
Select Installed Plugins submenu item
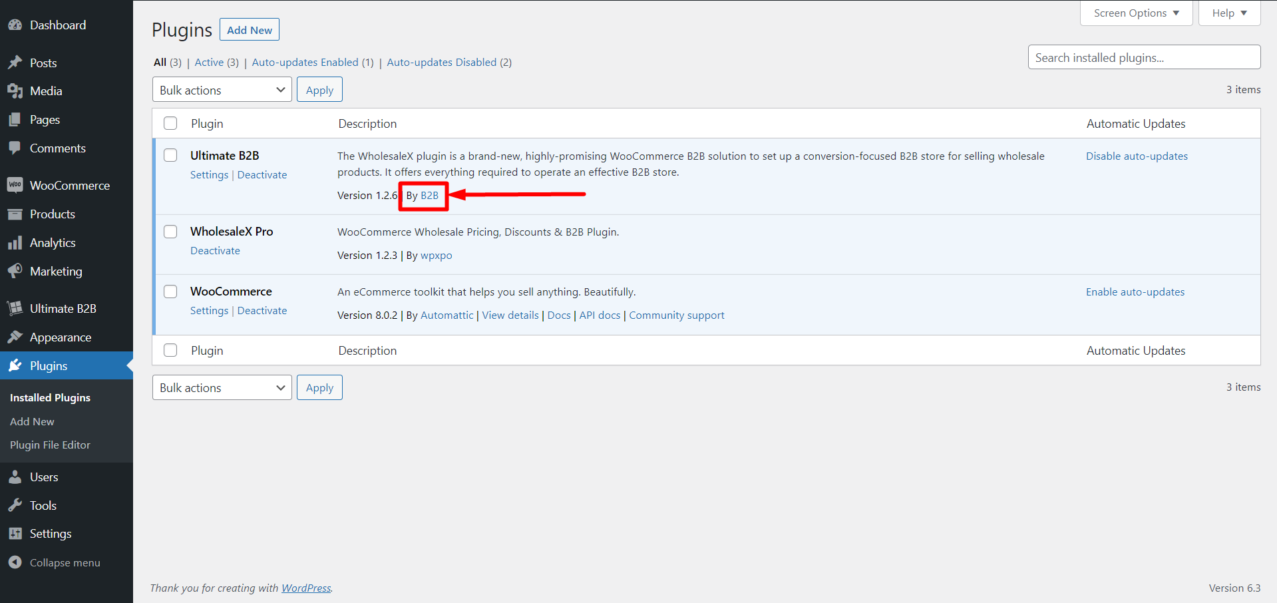50,397
